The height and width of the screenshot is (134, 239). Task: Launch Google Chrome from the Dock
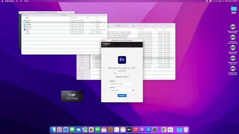pyautogui.click(x=164, y=130)
